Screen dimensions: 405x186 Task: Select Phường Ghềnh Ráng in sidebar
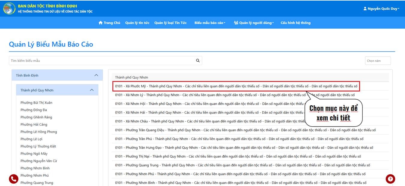36,117
